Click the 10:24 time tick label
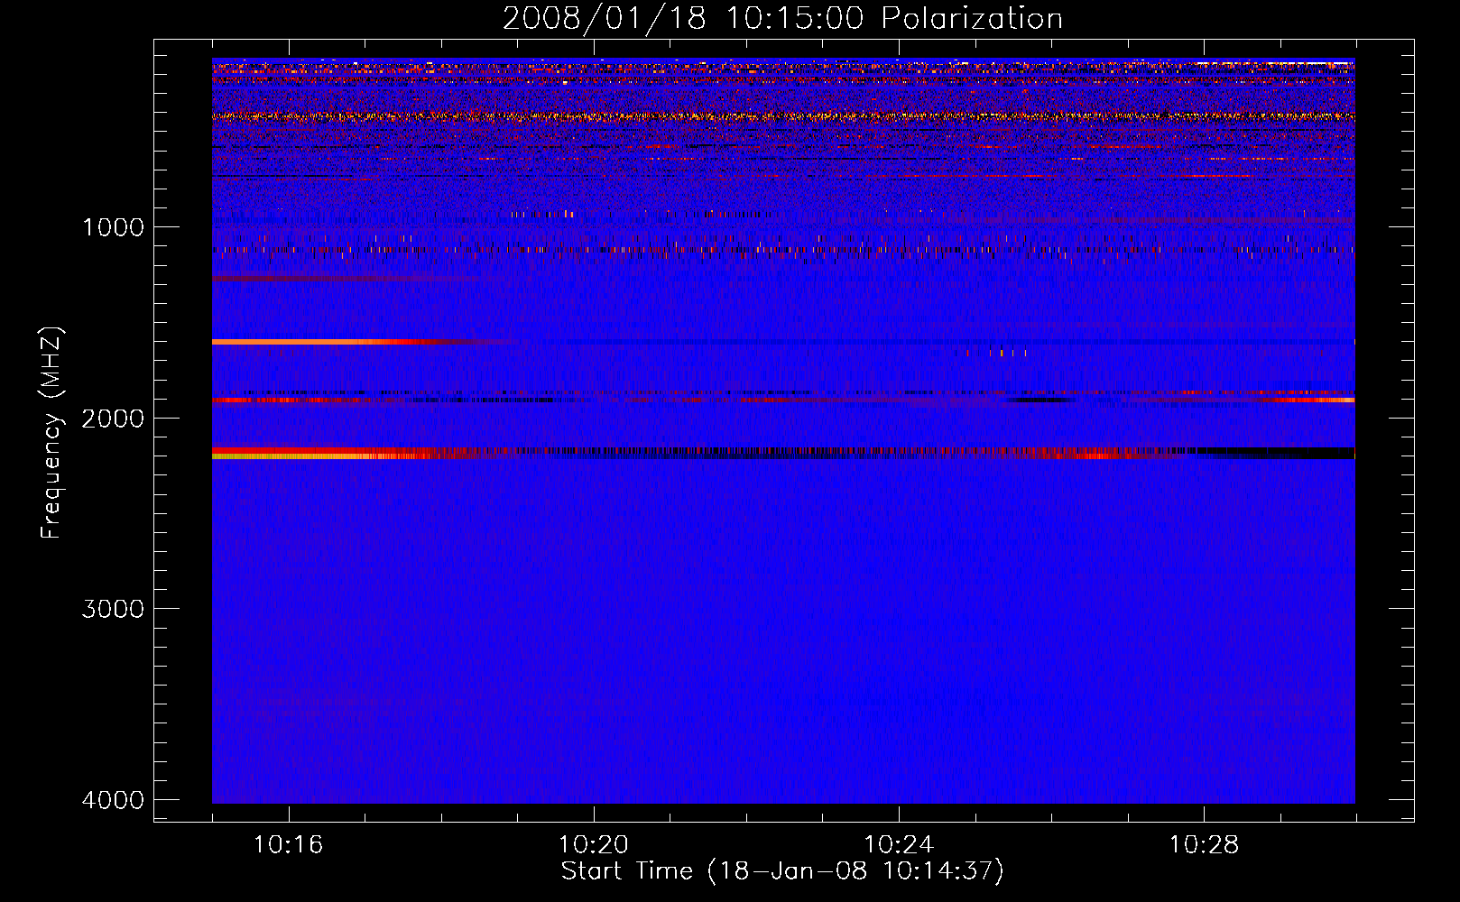 pos(899,845)
